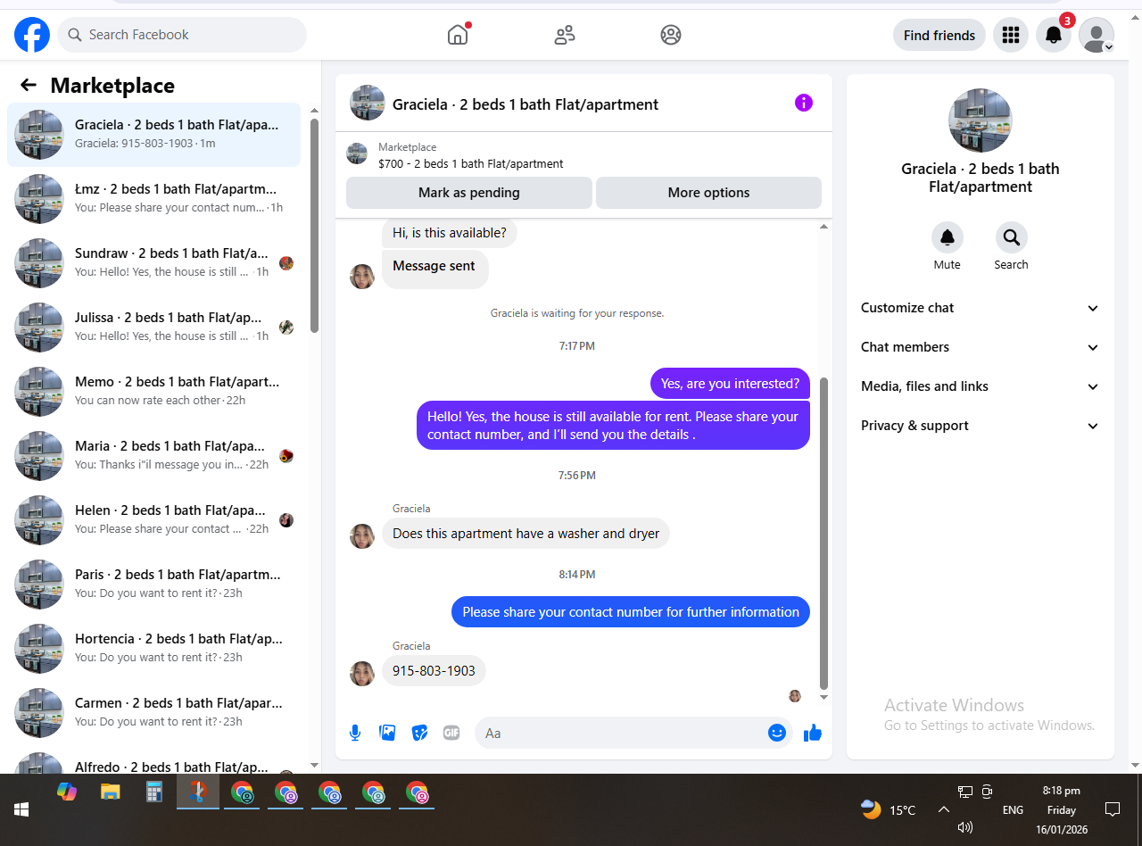Click the Find friends button
This screenshot has width=1142, height=846.
939,35
